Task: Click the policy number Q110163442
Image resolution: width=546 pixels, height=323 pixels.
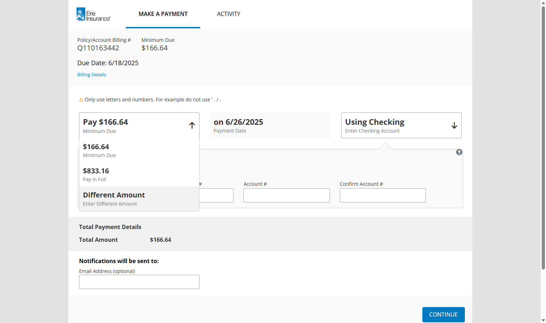Action: [x=98, y=48]
